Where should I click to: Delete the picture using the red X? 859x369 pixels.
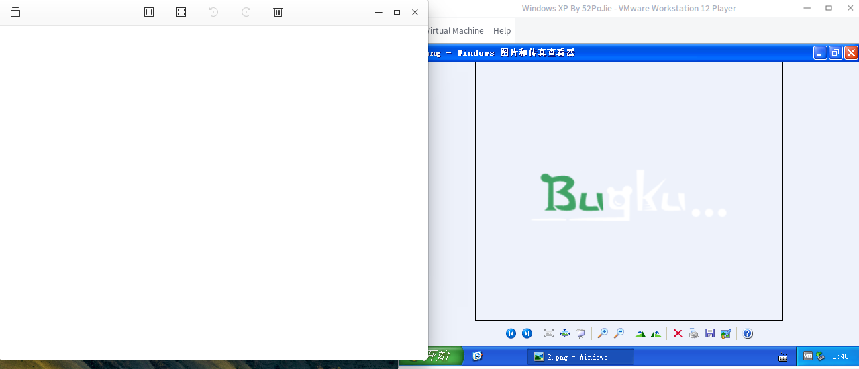coord(678,333)
